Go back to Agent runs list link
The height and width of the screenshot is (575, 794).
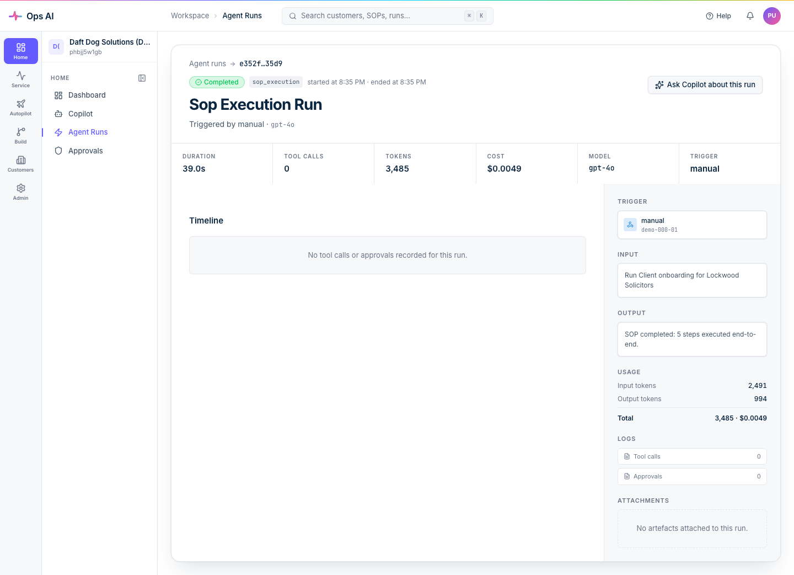pos(207,63)
